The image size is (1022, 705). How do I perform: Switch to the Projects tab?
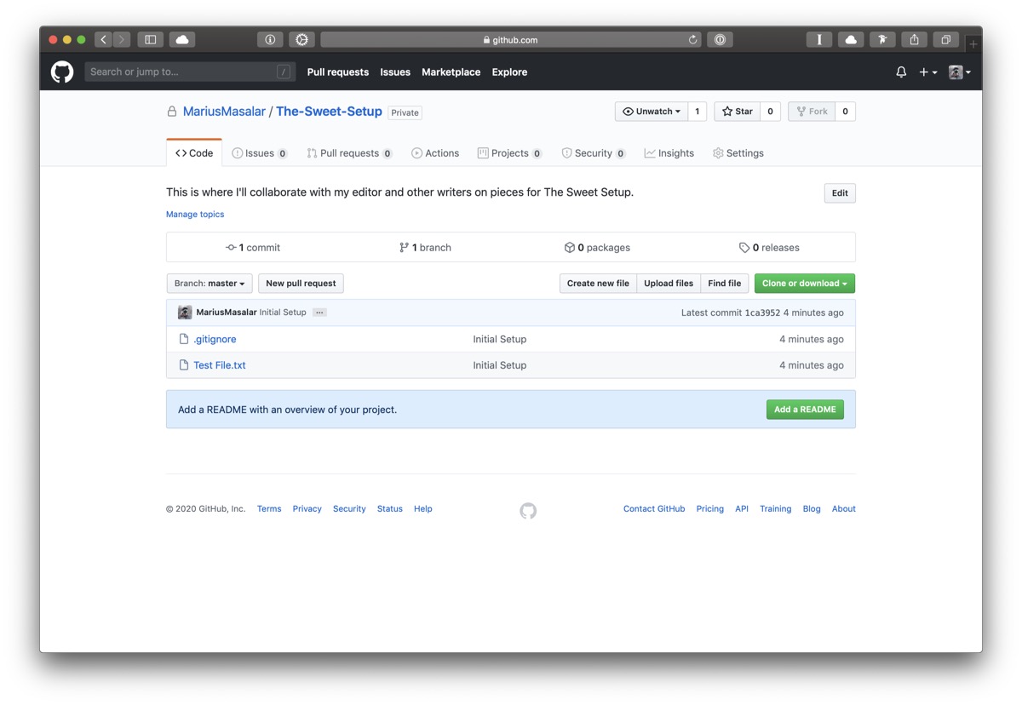[509, 153]
